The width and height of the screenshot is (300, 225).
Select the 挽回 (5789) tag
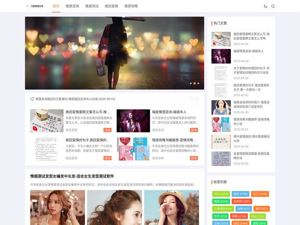pos(240,194)
